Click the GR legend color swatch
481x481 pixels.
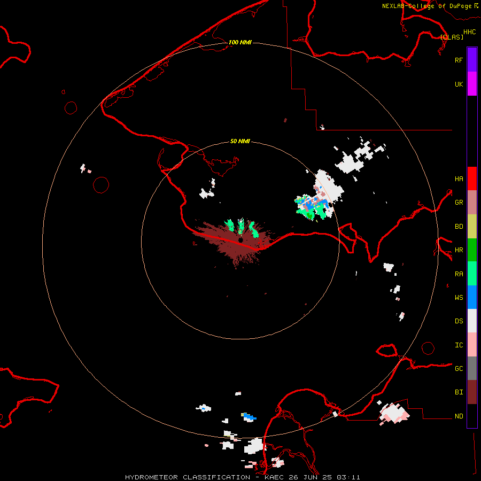point(472,202)
